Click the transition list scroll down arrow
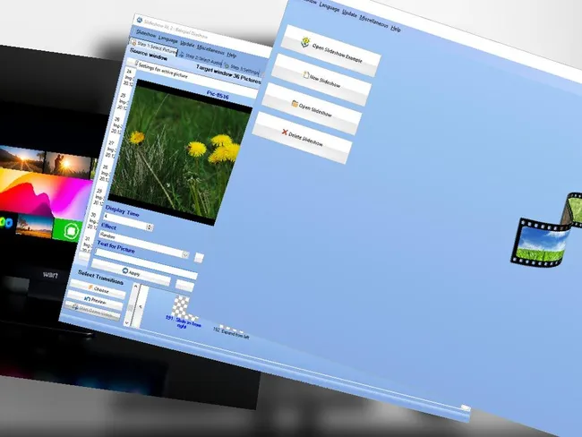 pyautogui.click(x=127, y=323)
